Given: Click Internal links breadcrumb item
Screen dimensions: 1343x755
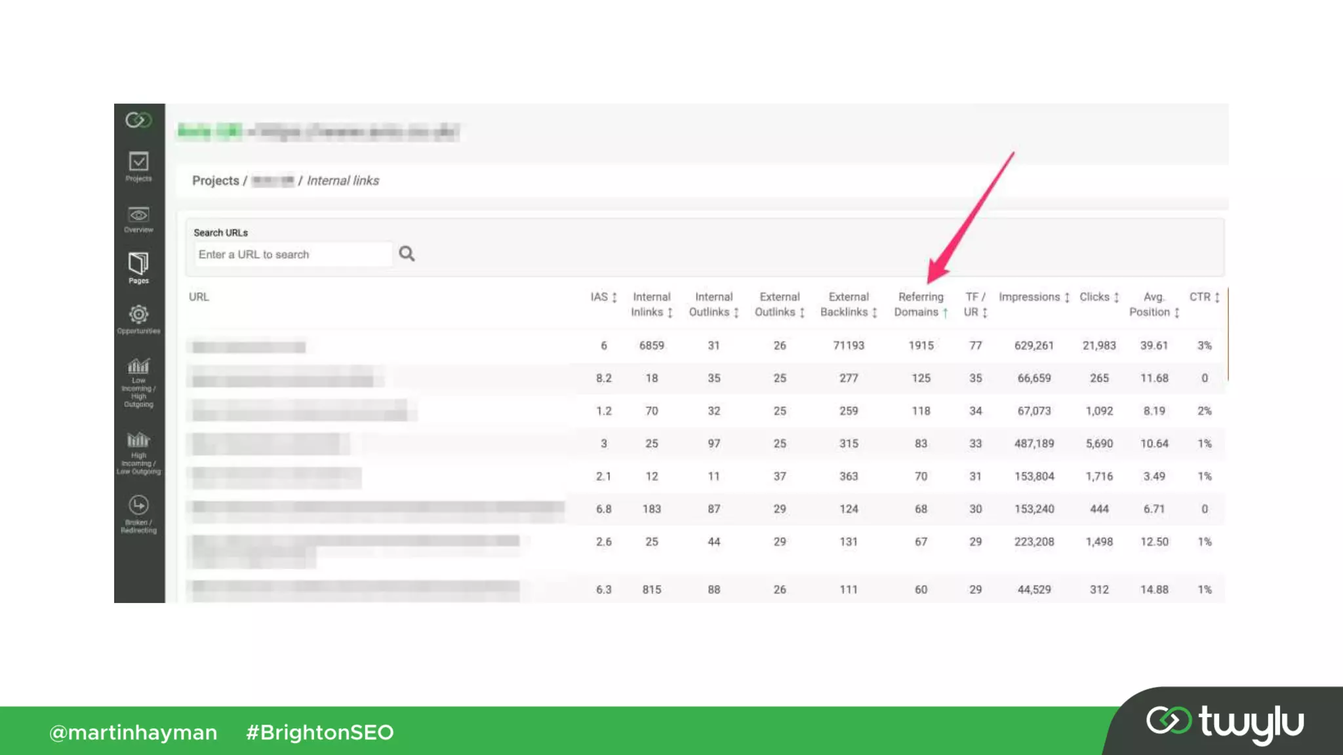Looking at the screenshot, I should [342, 180].
